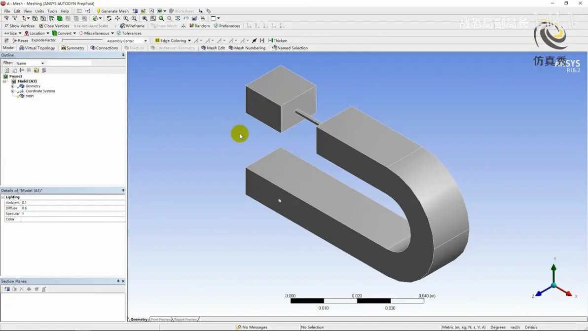Activate the Zoom tool magnifier
This screenshot has width=588, height=331.
click(x=126, y=18)
